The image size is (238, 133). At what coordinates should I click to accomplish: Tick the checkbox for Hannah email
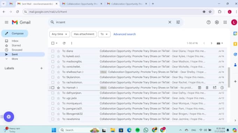click(x=52, y=88)
